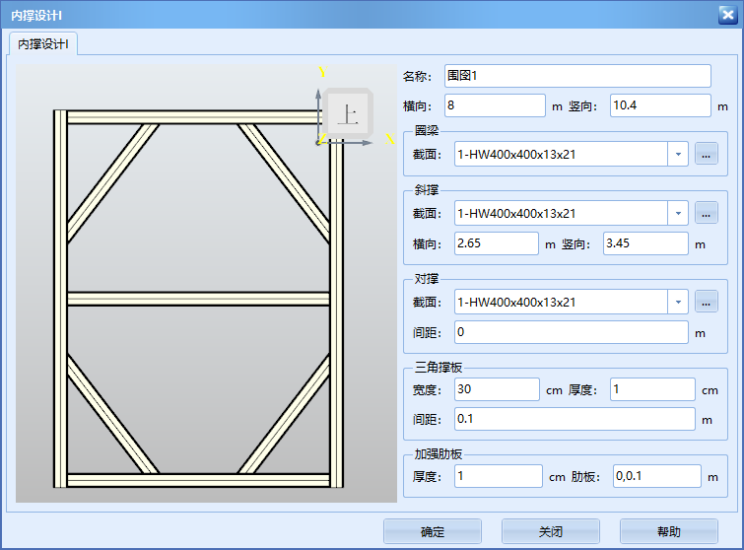Close the 内撑设计 dialog window
Image resolution: width=744 pixels, height=550 pixels.
(728, 13)
